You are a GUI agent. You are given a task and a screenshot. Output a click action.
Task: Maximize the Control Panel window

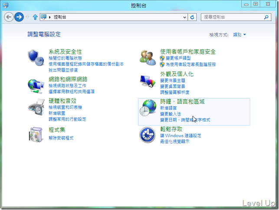[x=256, y=4]
